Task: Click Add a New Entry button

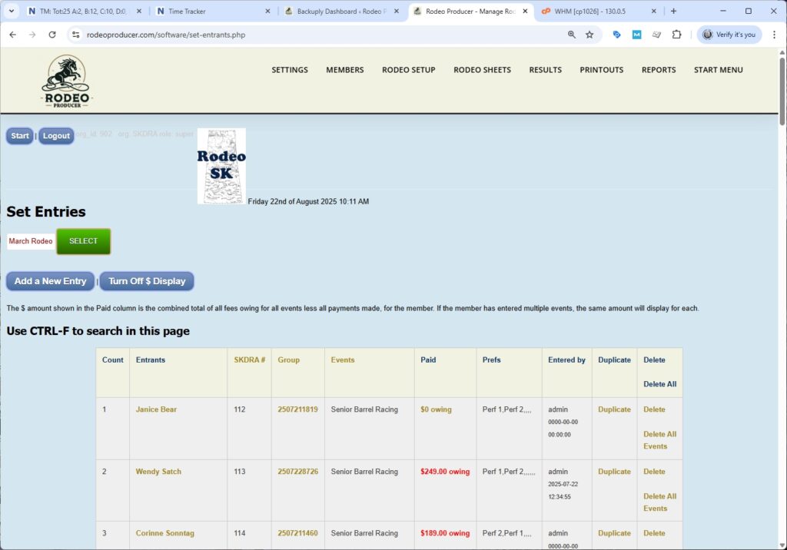Action: pos(51,281)
